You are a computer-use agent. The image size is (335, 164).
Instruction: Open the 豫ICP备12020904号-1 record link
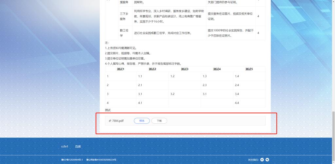[x=72, y=160]
